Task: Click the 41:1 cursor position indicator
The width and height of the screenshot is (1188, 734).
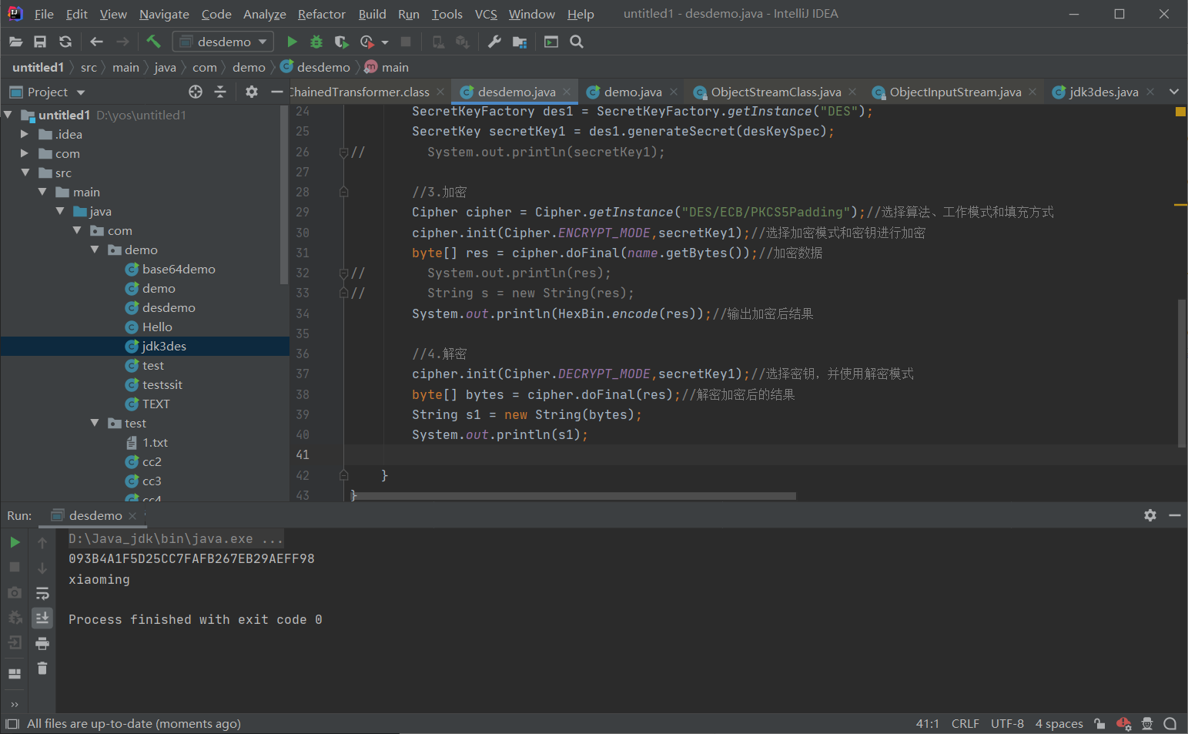Action: [927, 723]
